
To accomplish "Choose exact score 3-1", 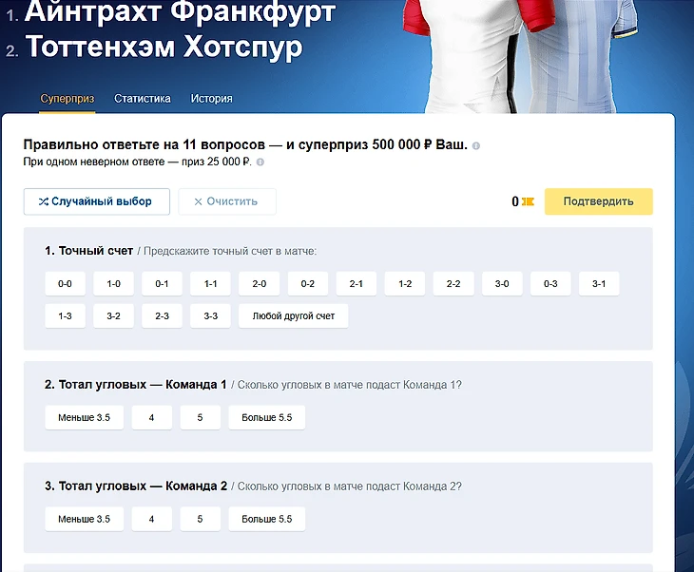I will pyautogui.click(x=599, y=283).
